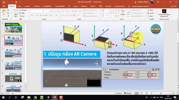Open quick access toolbar customize arrow

click(20, 2)
